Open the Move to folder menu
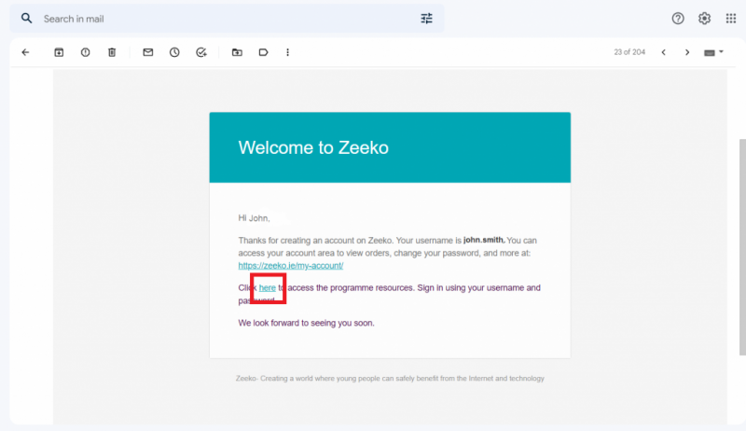746x431 pixels. click(237, 52)
